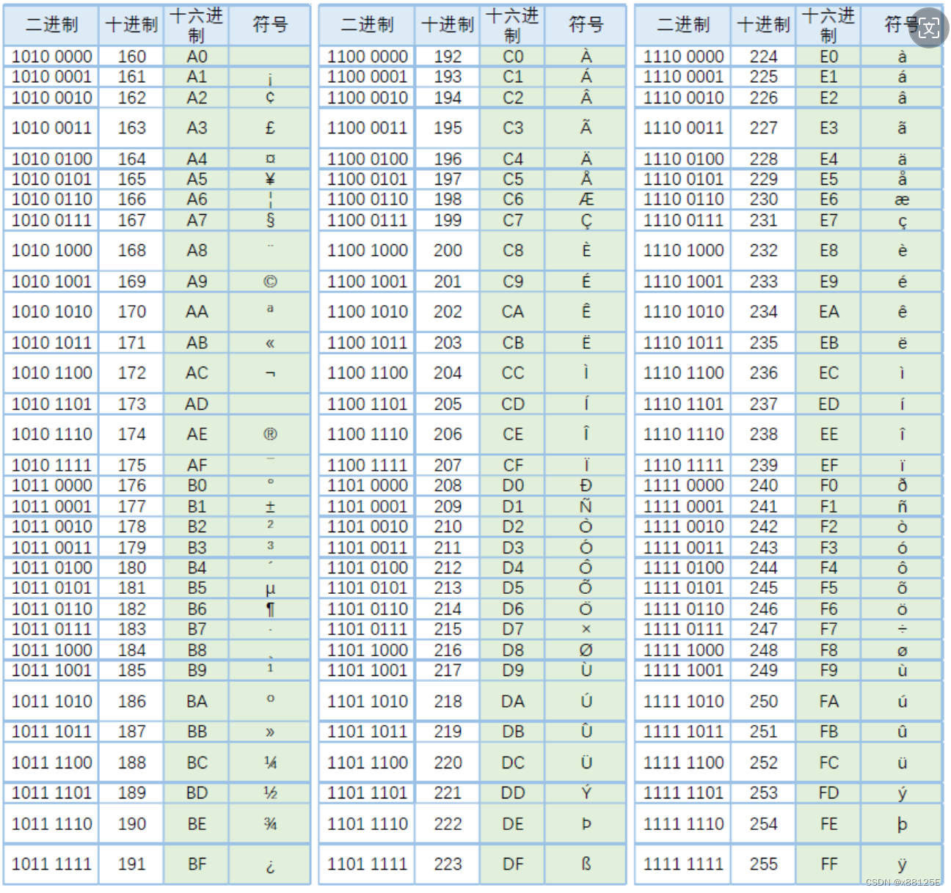Click the uppercase Ð symbol

[x=586, y=485]
